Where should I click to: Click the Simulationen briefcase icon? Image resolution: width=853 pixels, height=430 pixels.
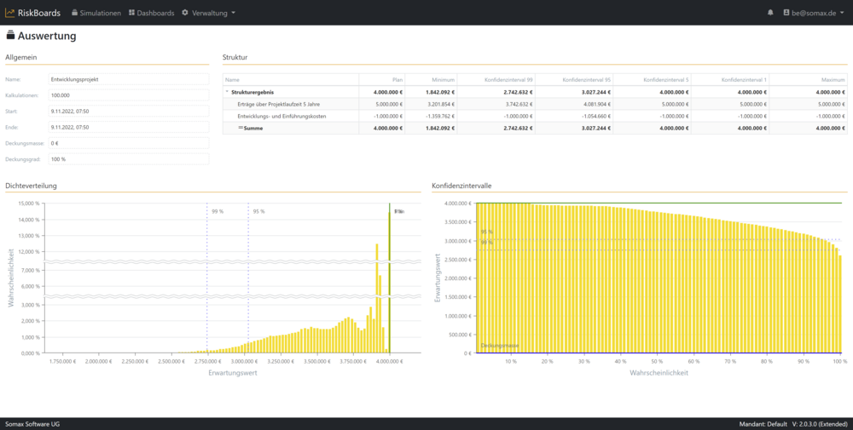coord(75,13)
